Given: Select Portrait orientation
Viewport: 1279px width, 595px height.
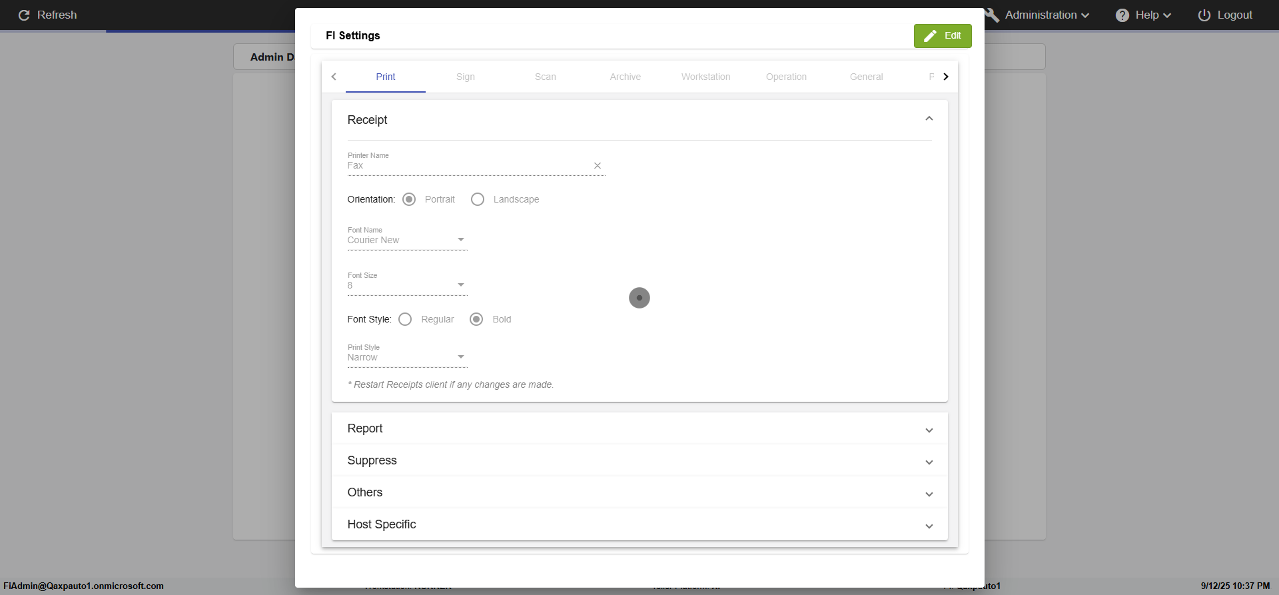Looking at the screenshot, I should (409, 199).
